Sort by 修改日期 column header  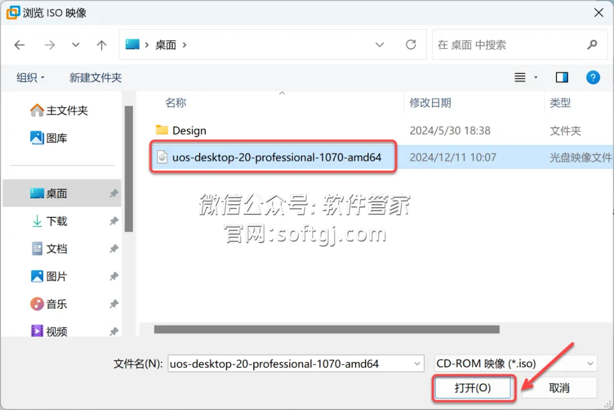(x=430, y=103)
